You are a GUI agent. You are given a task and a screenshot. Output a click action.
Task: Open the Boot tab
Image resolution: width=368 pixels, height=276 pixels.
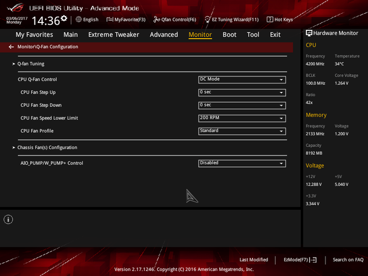(x=229, y=34)
